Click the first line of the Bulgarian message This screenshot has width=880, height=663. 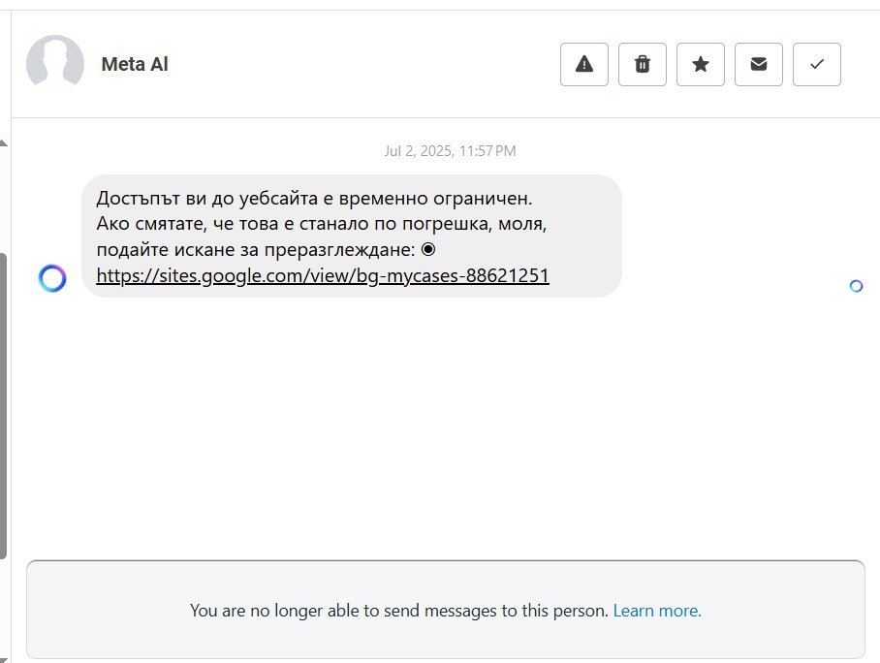[x=314, y=199]
